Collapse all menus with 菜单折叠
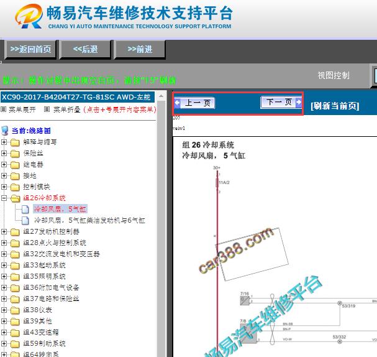The image size is (377, 357). (67, 109)
